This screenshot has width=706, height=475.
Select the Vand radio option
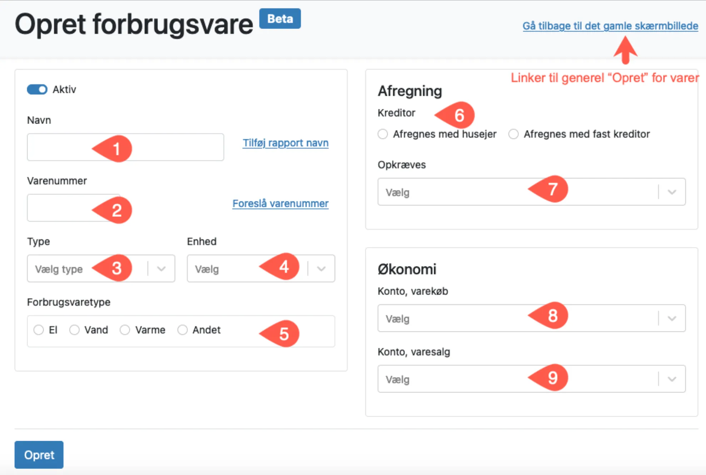pos(74,330)
